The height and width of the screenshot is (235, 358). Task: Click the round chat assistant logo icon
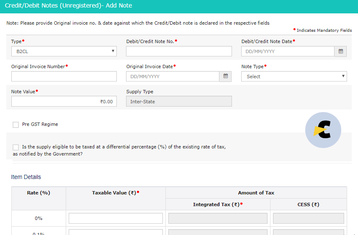(x=323, y=130)
